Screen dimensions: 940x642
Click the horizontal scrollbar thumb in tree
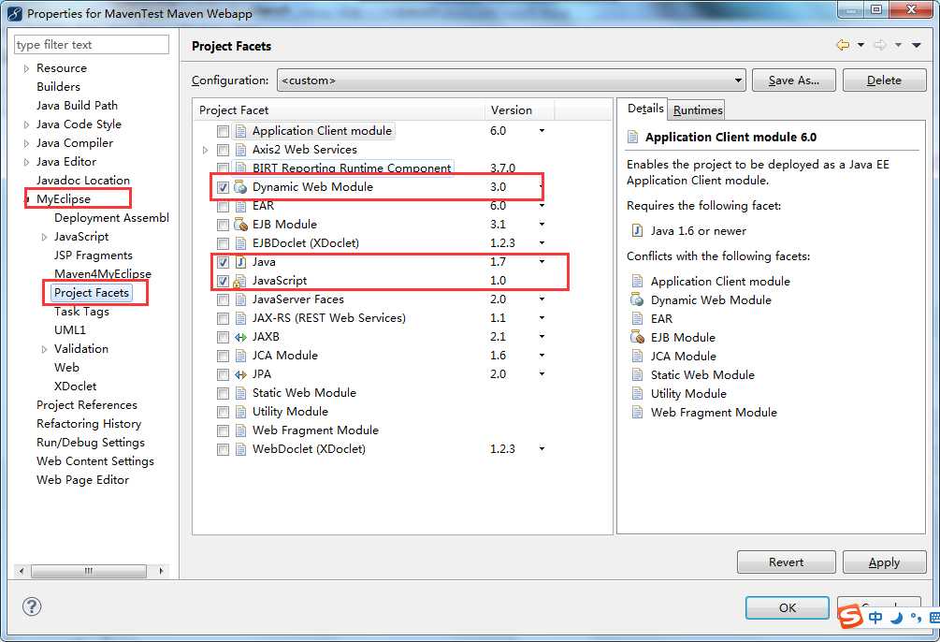pos(89,571)
